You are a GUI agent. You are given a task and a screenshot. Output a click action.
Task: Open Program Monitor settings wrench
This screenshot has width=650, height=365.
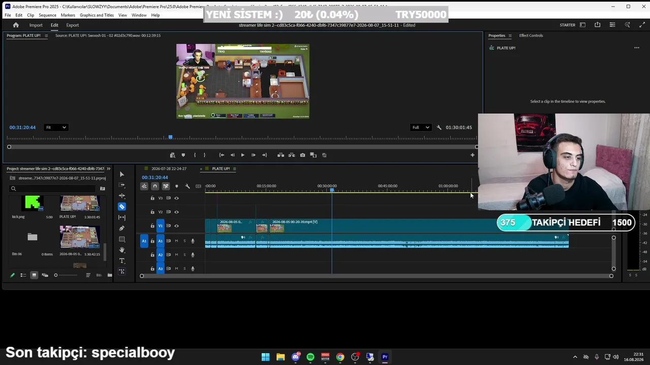click(x=439, y=127)
